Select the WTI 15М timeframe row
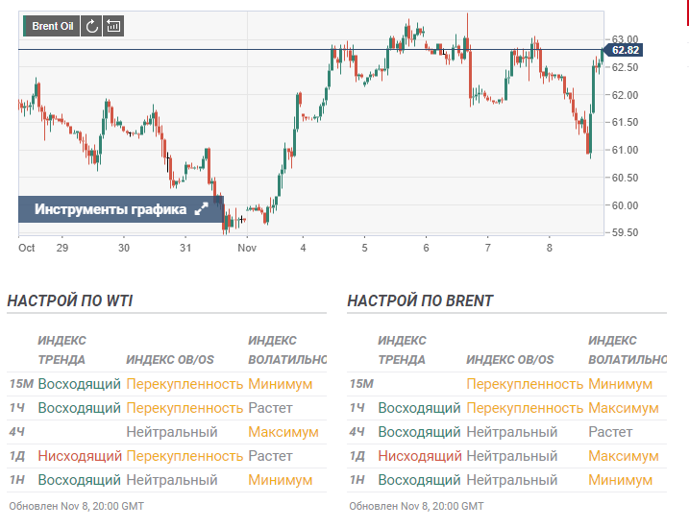 [x=166, y=384]
